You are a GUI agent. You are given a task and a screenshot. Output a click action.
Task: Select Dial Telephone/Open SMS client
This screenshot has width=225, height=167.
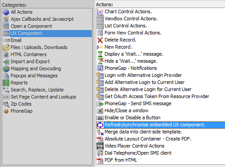point(138,153)
